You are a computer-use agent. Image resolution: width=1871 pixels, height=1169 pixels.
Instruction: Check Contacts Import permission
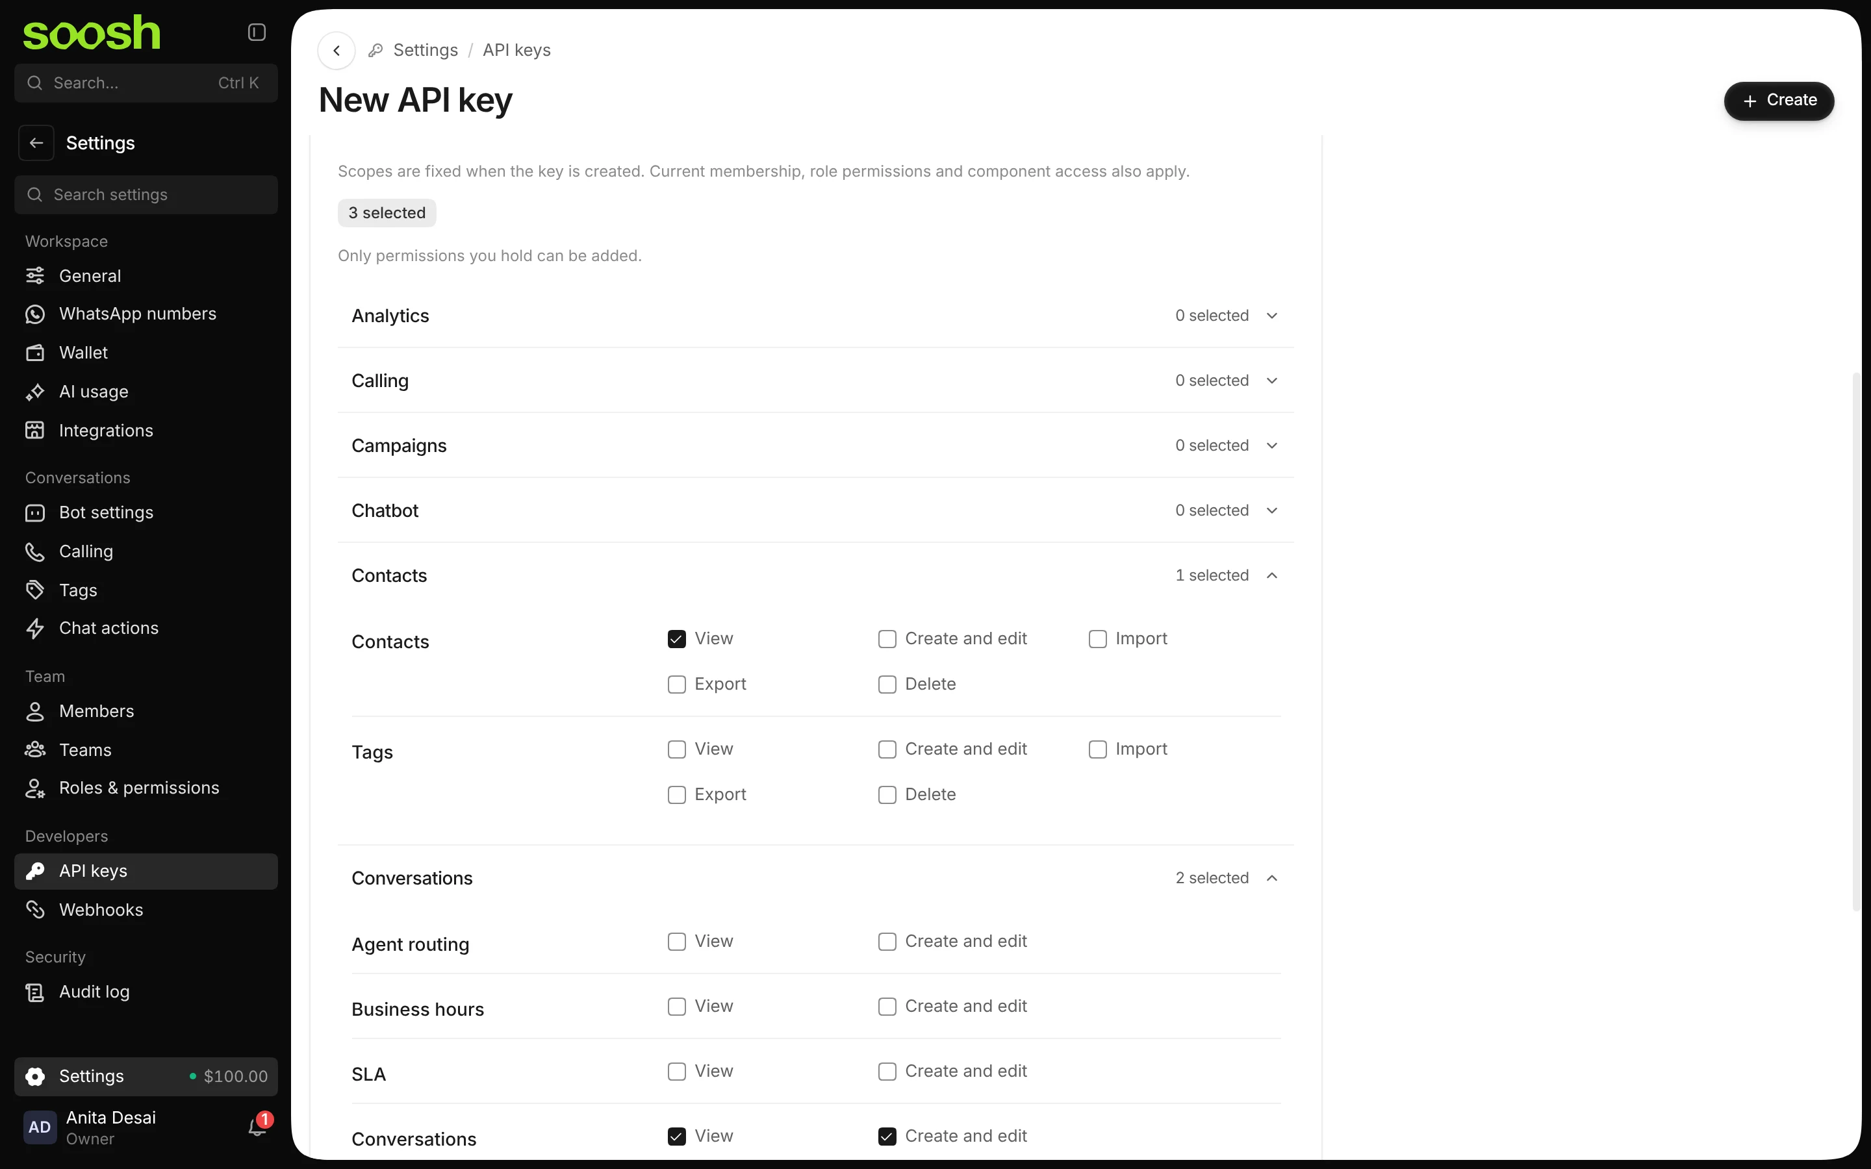point(1097,640)
